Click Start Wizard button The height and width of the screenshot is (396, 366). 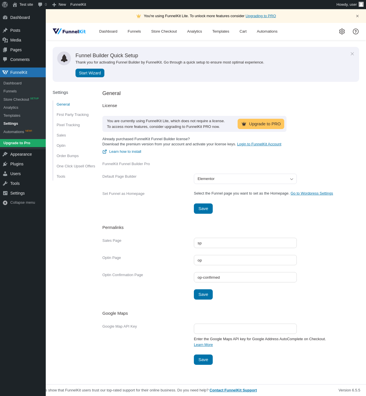point(90,73)
